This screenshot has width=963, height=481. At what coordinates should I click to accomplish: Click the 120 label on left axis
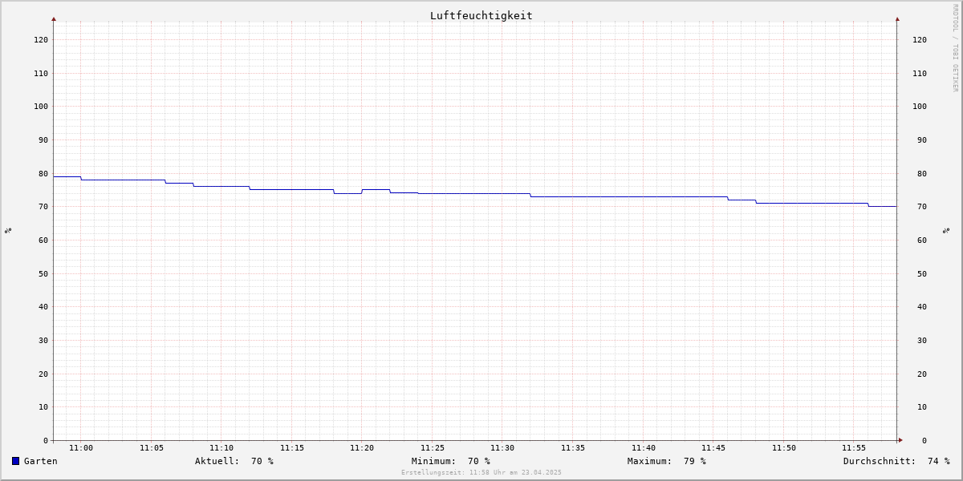pyautogui.click(x=41, y=39)
